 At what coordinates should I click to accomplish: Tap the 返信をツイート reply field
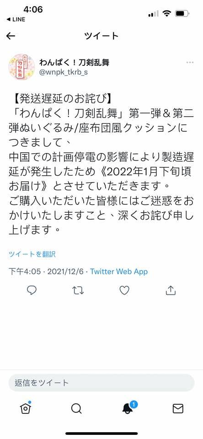coord(101,383)
